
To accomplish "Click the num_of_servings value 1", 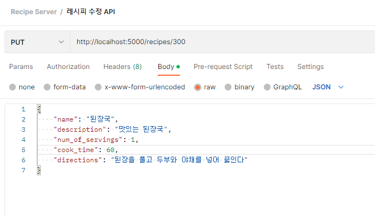I will coord(133,140).
